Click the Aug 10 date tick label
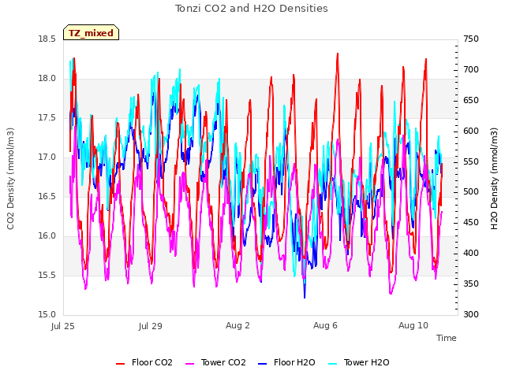Screen dimensions: 505x378 tap(413, 325)
